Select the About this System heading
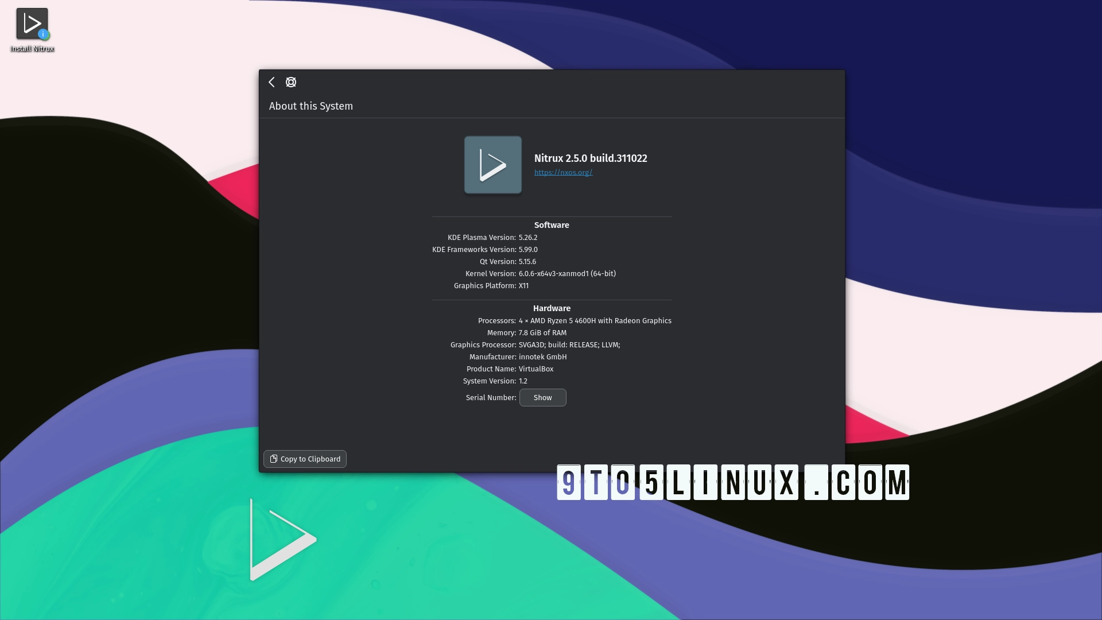Image resolution: width=1102 pixels, height=620 pixels. click(311, 106)
